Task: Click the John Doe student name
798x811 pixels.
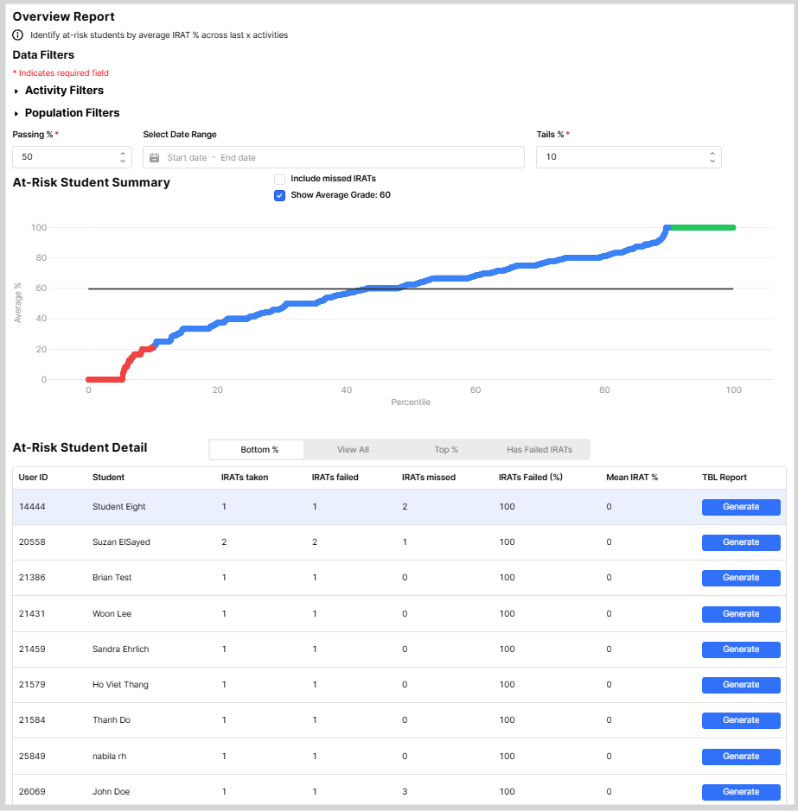Action: coord(111,792)
